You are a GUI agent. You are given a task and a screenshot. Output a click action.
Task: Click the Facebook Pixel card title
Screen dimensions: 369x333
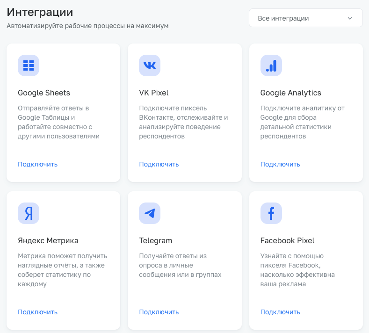click(287, 240)
